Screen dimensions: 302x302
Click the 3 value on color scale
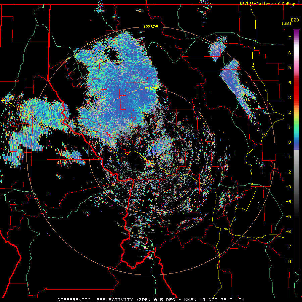coord(290,97)
